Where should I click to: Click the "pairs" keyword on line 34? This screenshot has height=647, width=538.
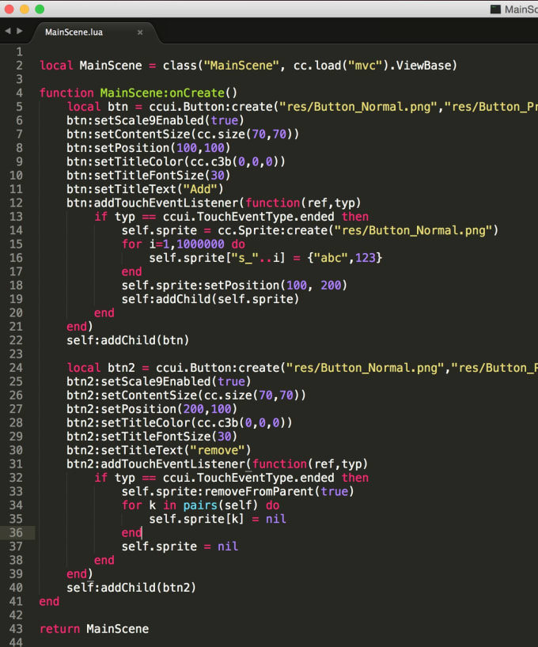click(200, 505)
